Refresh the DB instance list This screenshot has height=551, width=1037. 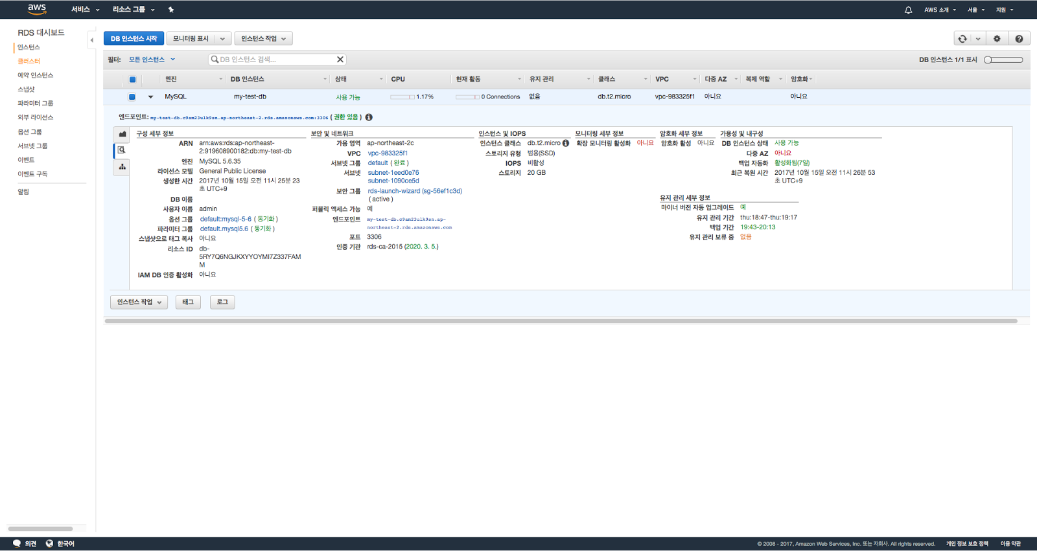tap(962, 39)
